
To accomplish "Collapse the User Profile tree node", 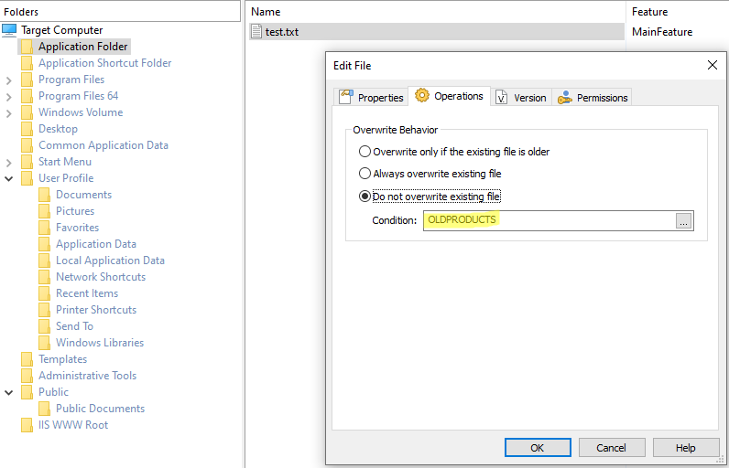I will (x=9, y=178).
